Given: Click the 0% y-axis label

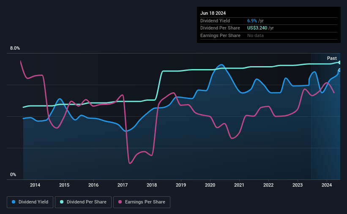Looking at the screenshot, I should pyautogui.click(x=13, y=174).
